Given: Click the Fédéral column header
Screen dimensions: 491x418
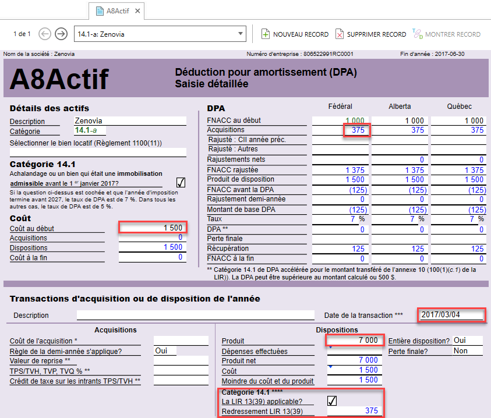Looking at the screenshot, I should coord(340,107).
